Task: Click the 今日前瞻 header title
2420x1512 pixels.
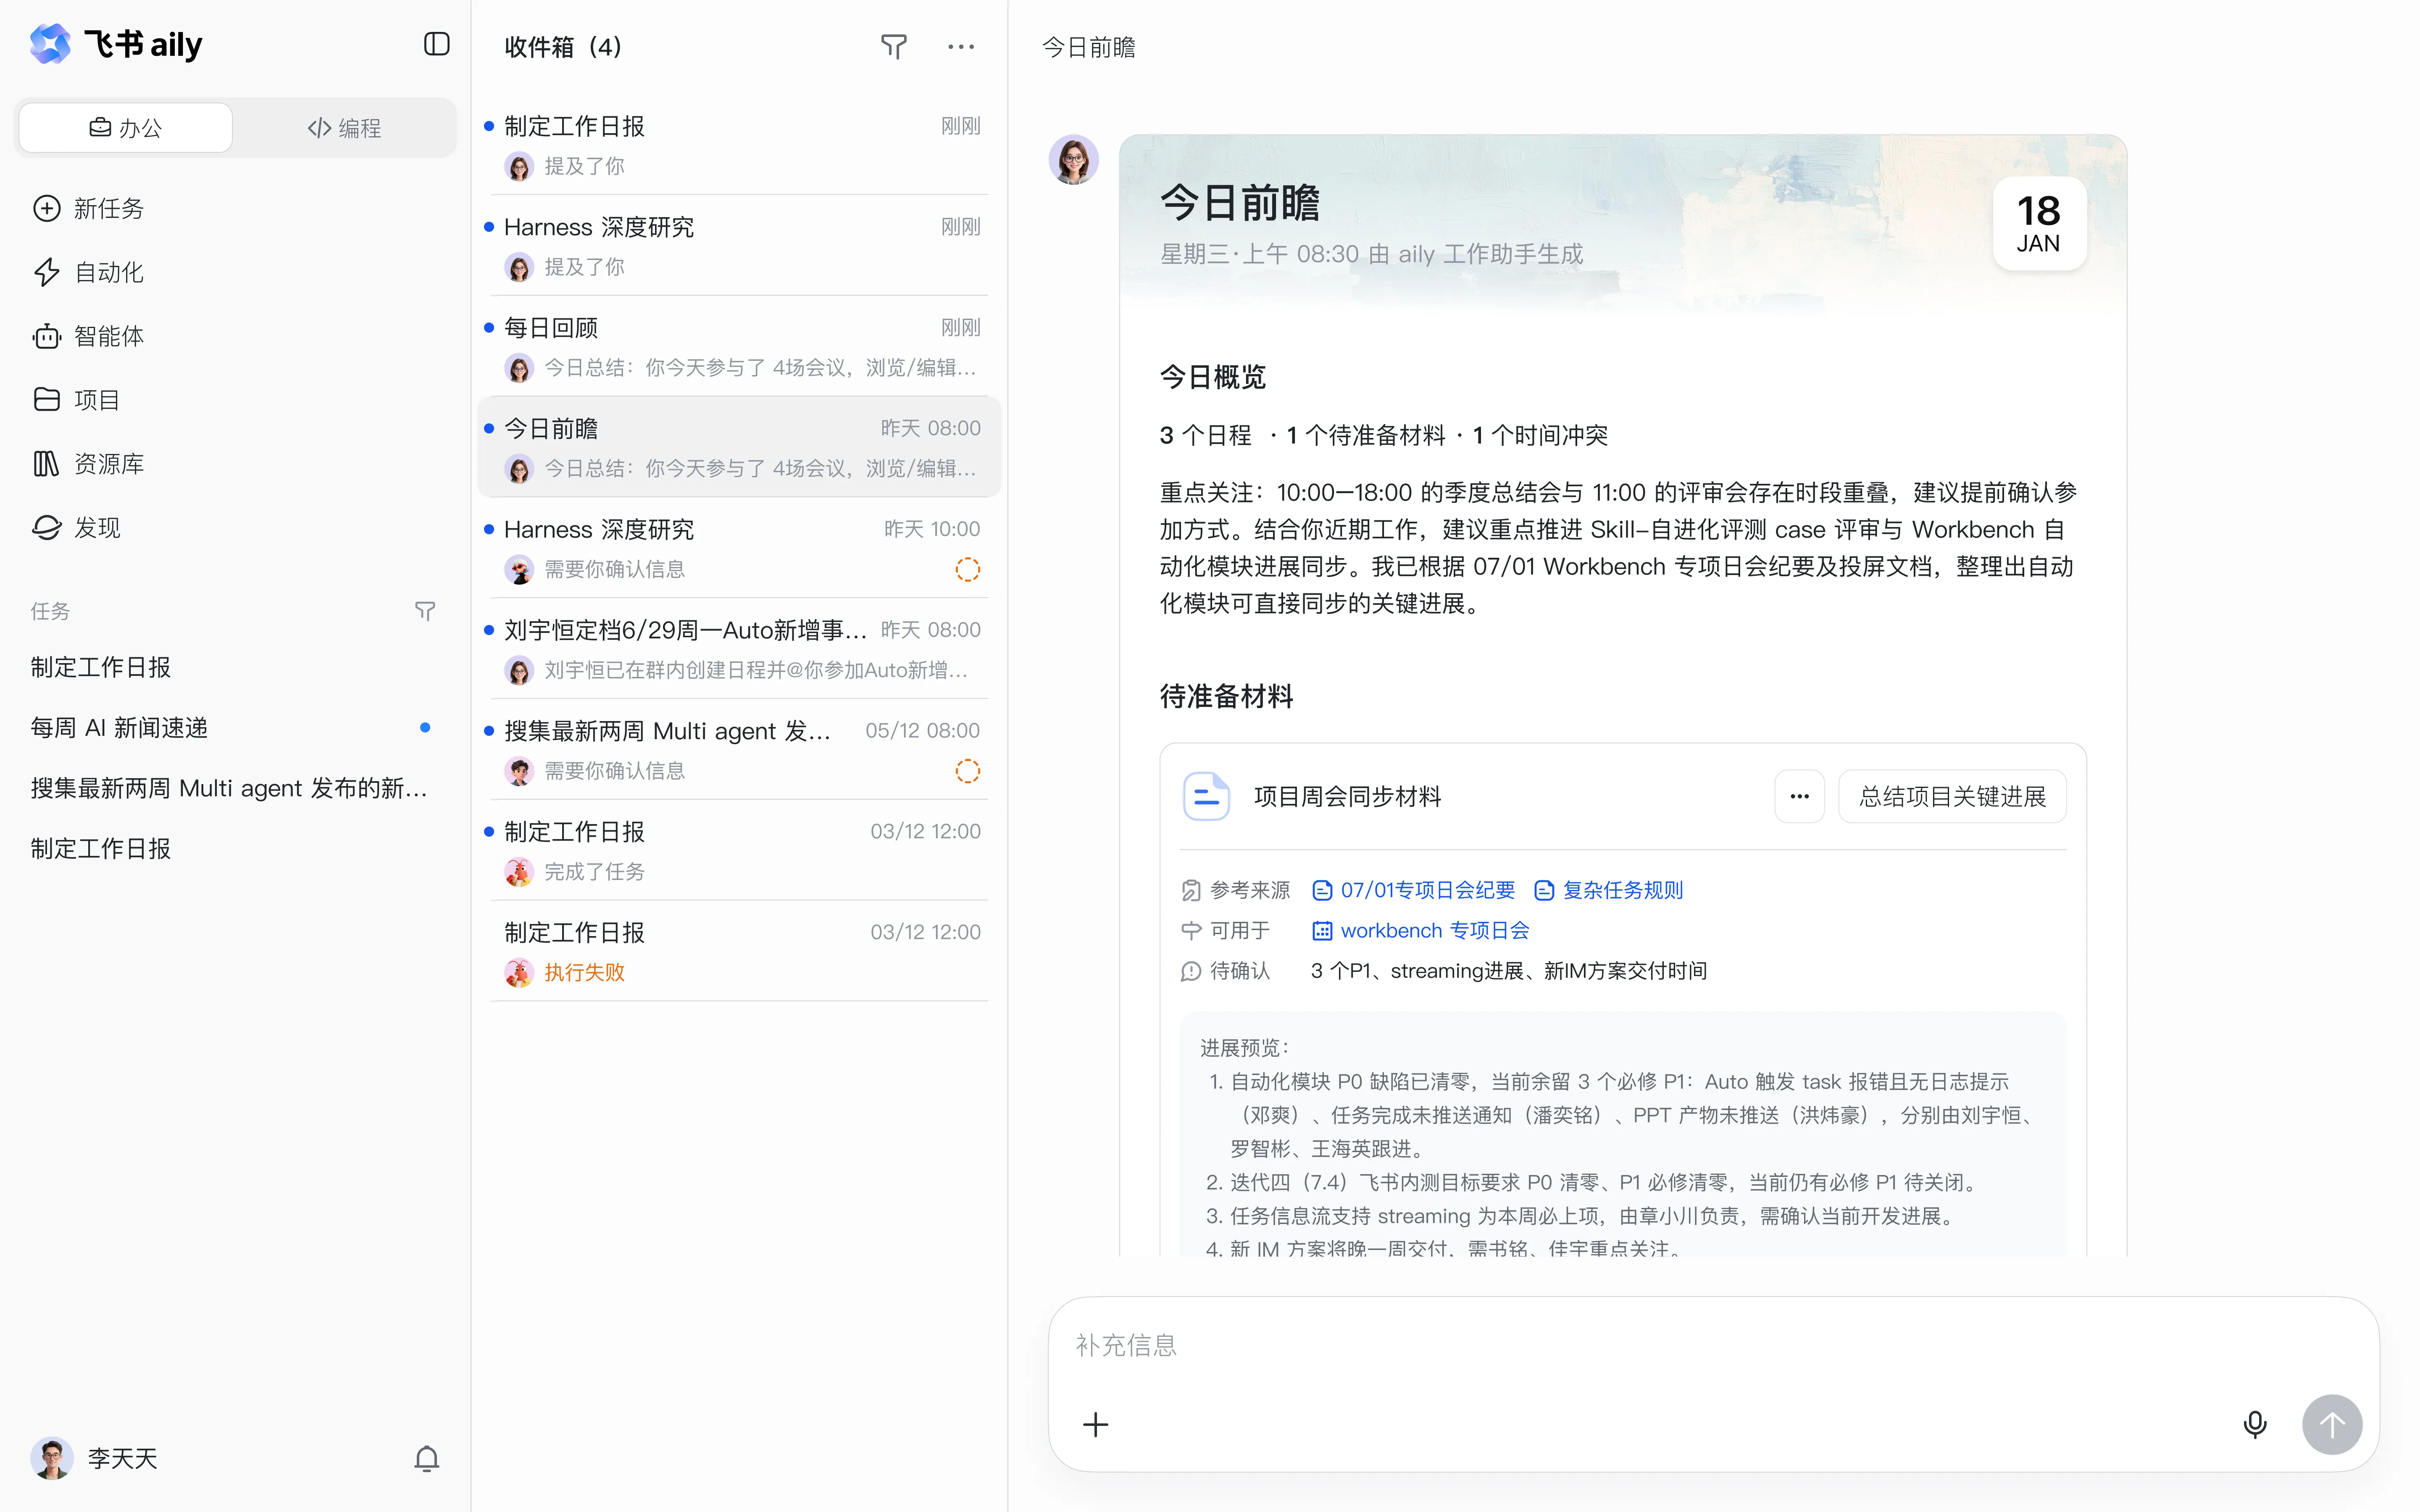Action: (x=1088, y=47)
